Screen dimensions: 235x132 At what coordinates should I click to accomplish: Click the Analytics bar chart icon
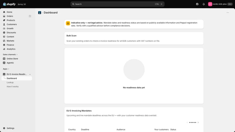tap(4, 49)
